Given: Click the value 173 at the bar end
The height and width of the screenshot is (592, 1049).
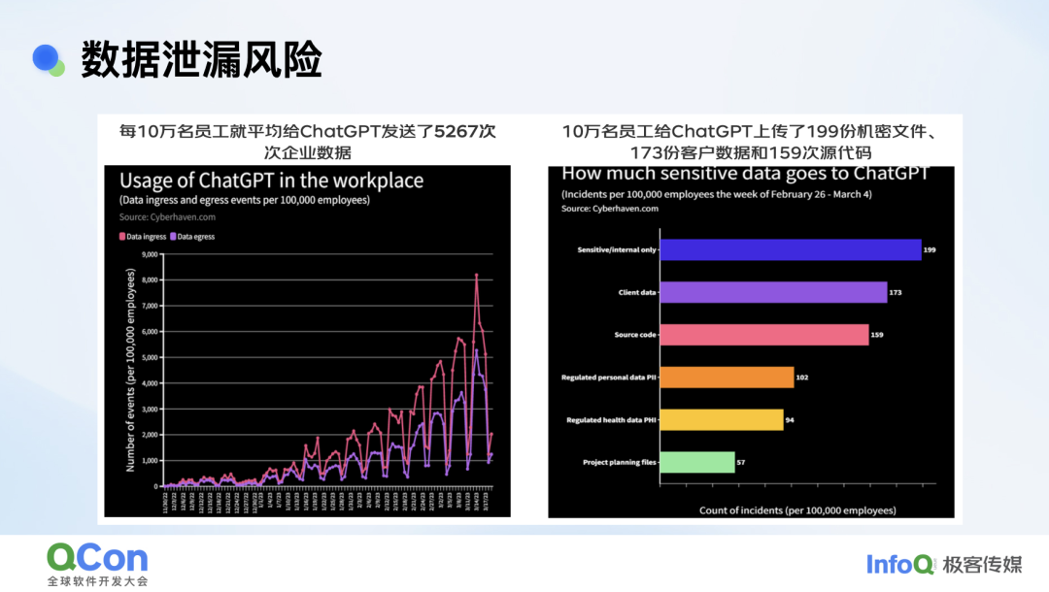Looking at the screenshot, I should click(x=896, y=293).
